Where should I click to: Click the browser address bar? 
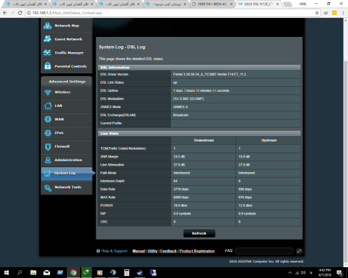pyautogui.click(x=173, y=13)
